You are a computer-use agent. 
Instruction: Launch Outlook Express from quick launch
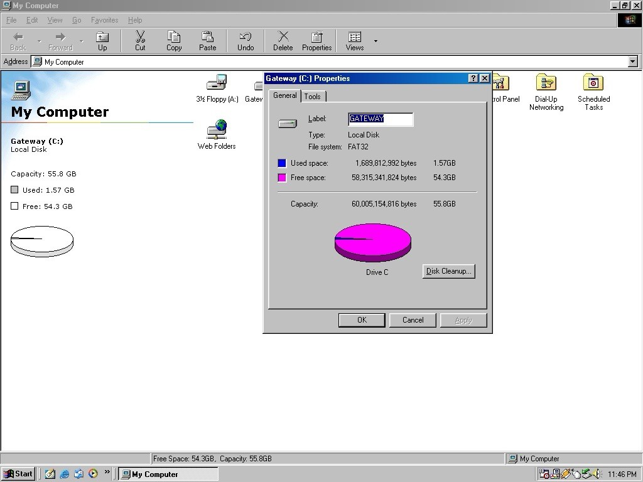tap(78, 474)
